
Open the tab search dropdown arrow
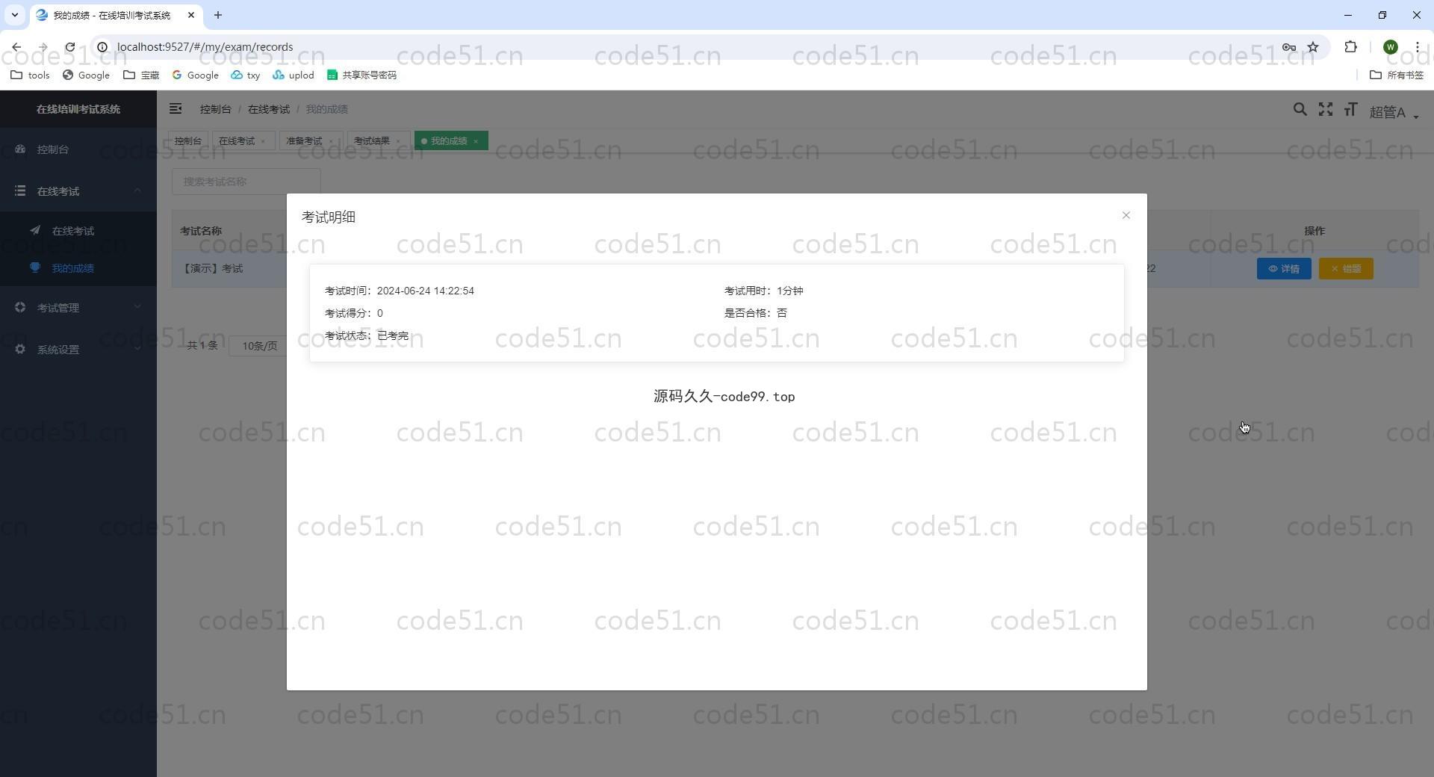coord(14,15)
